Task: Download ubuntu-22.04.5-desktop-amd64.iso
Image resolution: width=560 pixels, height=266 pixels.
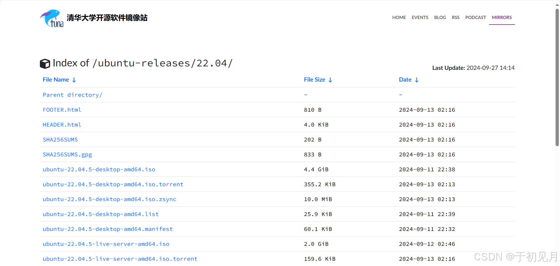Action: tap(99, 169)
